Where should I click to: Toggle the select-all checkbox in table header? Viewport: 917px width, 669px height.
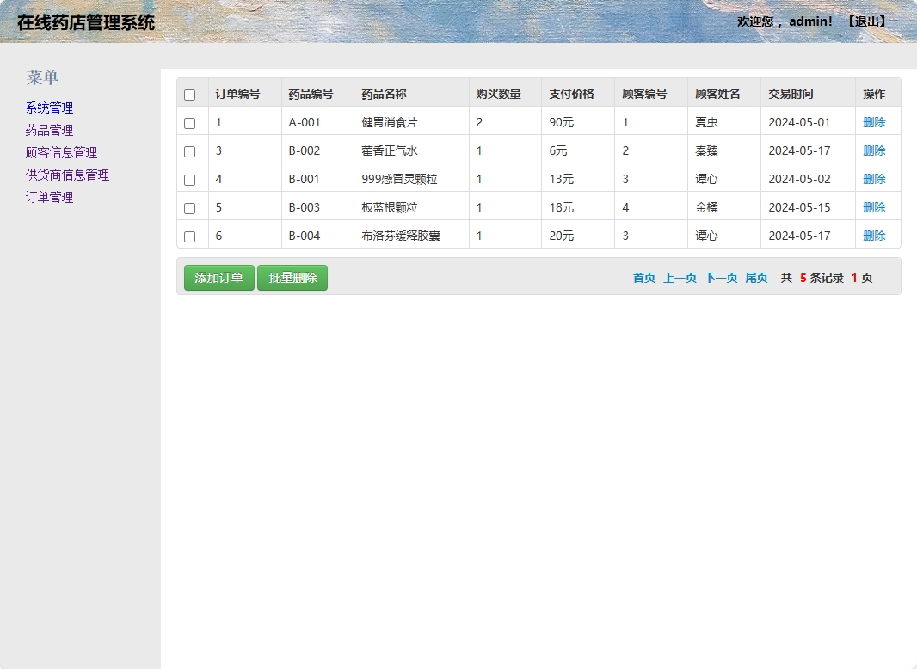coord(191,93)
